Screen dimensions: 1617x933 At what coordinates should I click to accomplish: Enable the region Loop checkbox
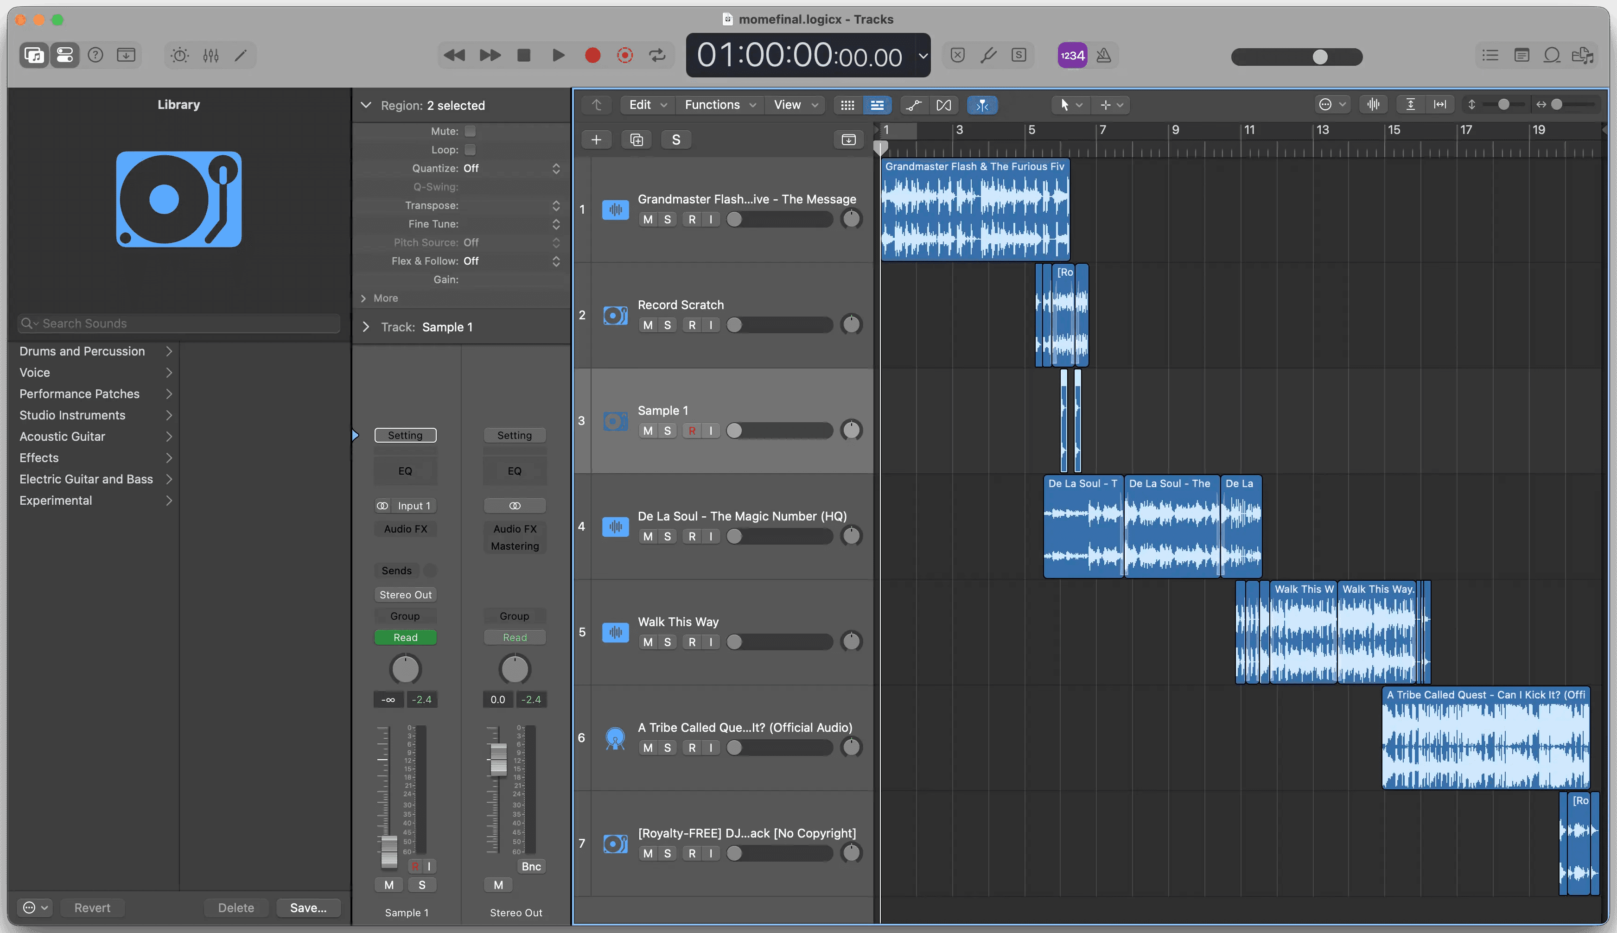(x=470, y=150)
